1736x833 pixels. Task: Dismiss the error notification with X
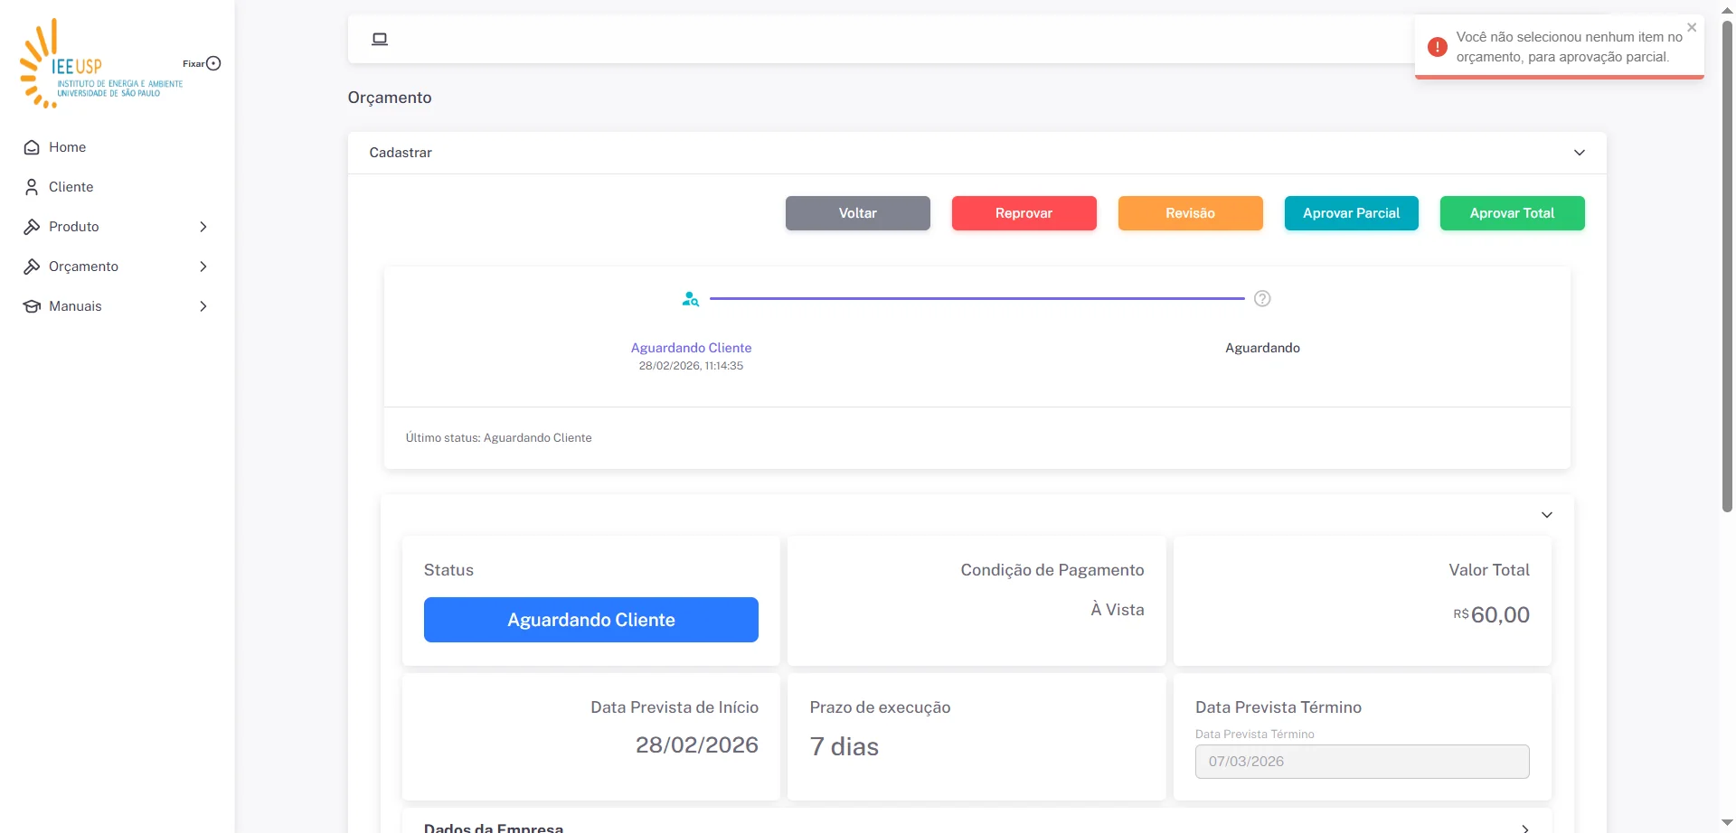pos(1692,27)
